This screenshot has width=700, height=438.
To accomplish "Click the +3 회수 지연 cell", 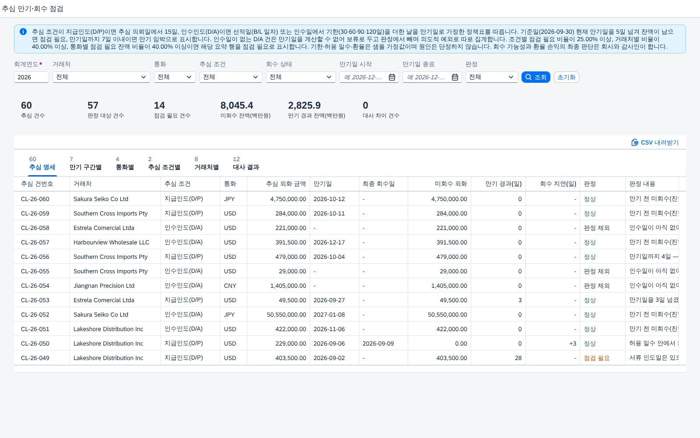I will 573,343.
